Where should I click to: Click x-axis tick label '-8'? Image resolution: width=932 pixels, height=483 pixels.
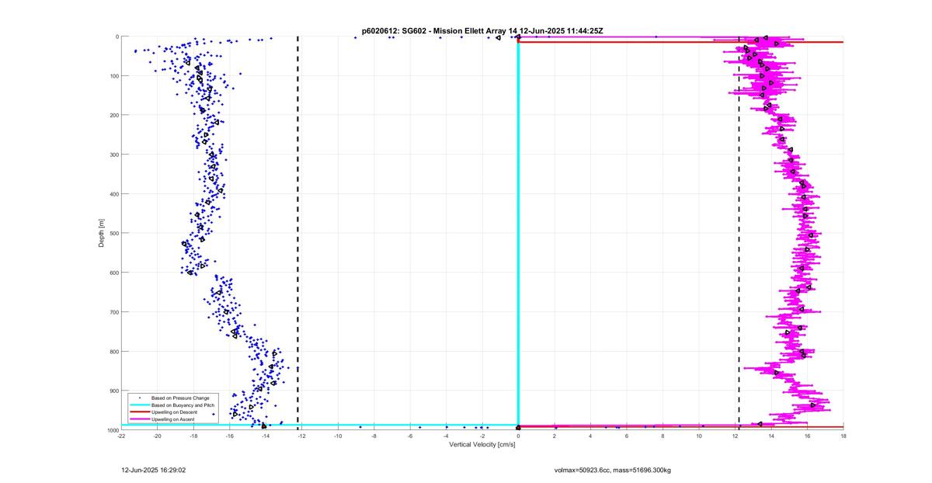(x=374, y=436)
